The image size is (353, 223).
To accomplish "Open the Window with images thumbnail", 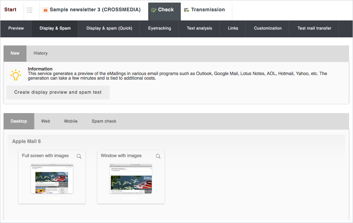I will [x=131, y=179].
